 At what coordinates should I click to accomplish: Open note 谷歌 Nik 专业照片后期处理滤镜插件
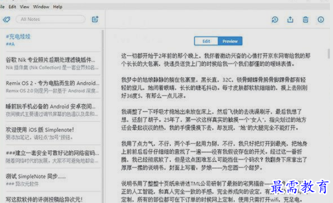tap(53, 63)
